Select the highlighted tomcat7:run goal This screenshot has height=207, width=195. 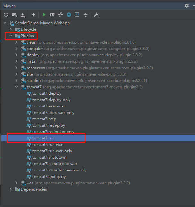coord(43,138)
